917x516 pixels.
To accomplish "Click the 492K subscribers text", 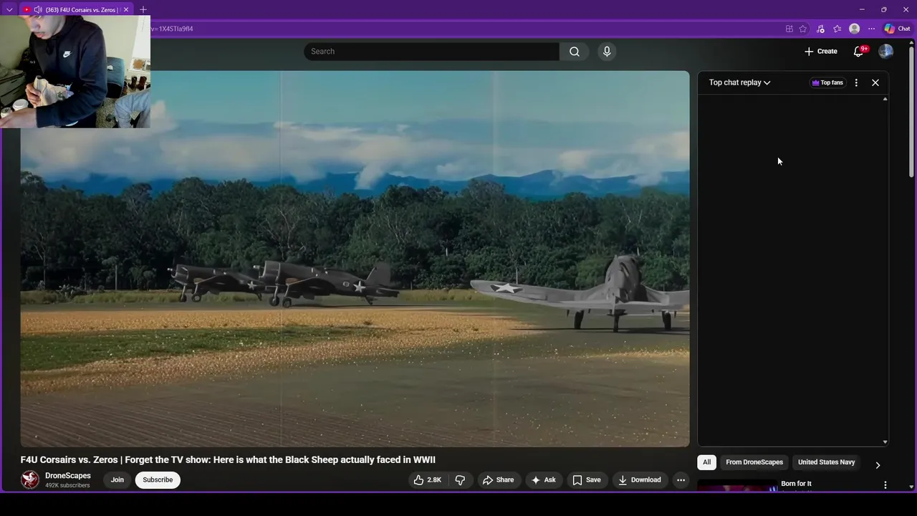I will click(x=67, y=486).
